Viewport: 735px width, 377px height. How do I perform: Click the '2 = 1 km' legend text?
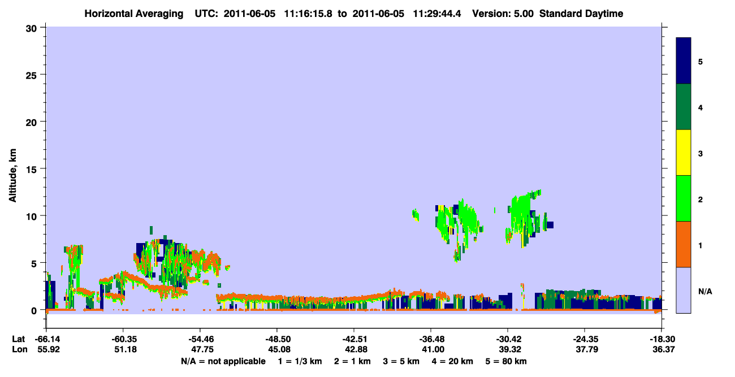[x=354, y=361]
